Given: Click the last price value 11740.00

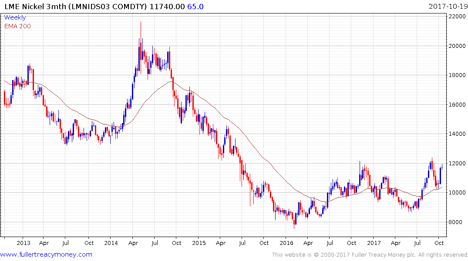Looking at the screenshot, I should (167, 7).
